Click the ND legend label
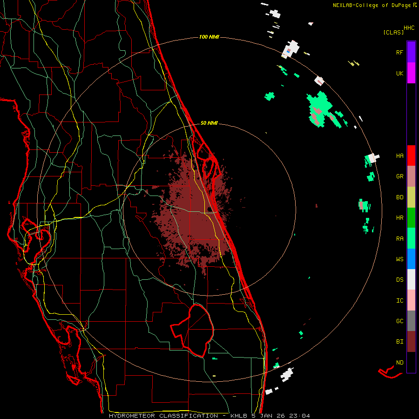 click(399, 363)
